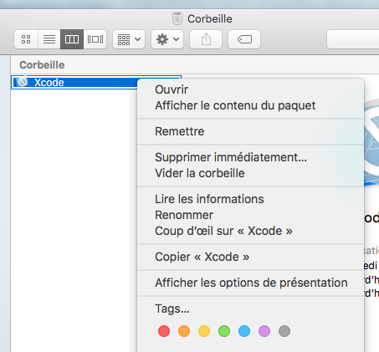
Task: Click the Share toolbar icon
Action: [206, 39]
